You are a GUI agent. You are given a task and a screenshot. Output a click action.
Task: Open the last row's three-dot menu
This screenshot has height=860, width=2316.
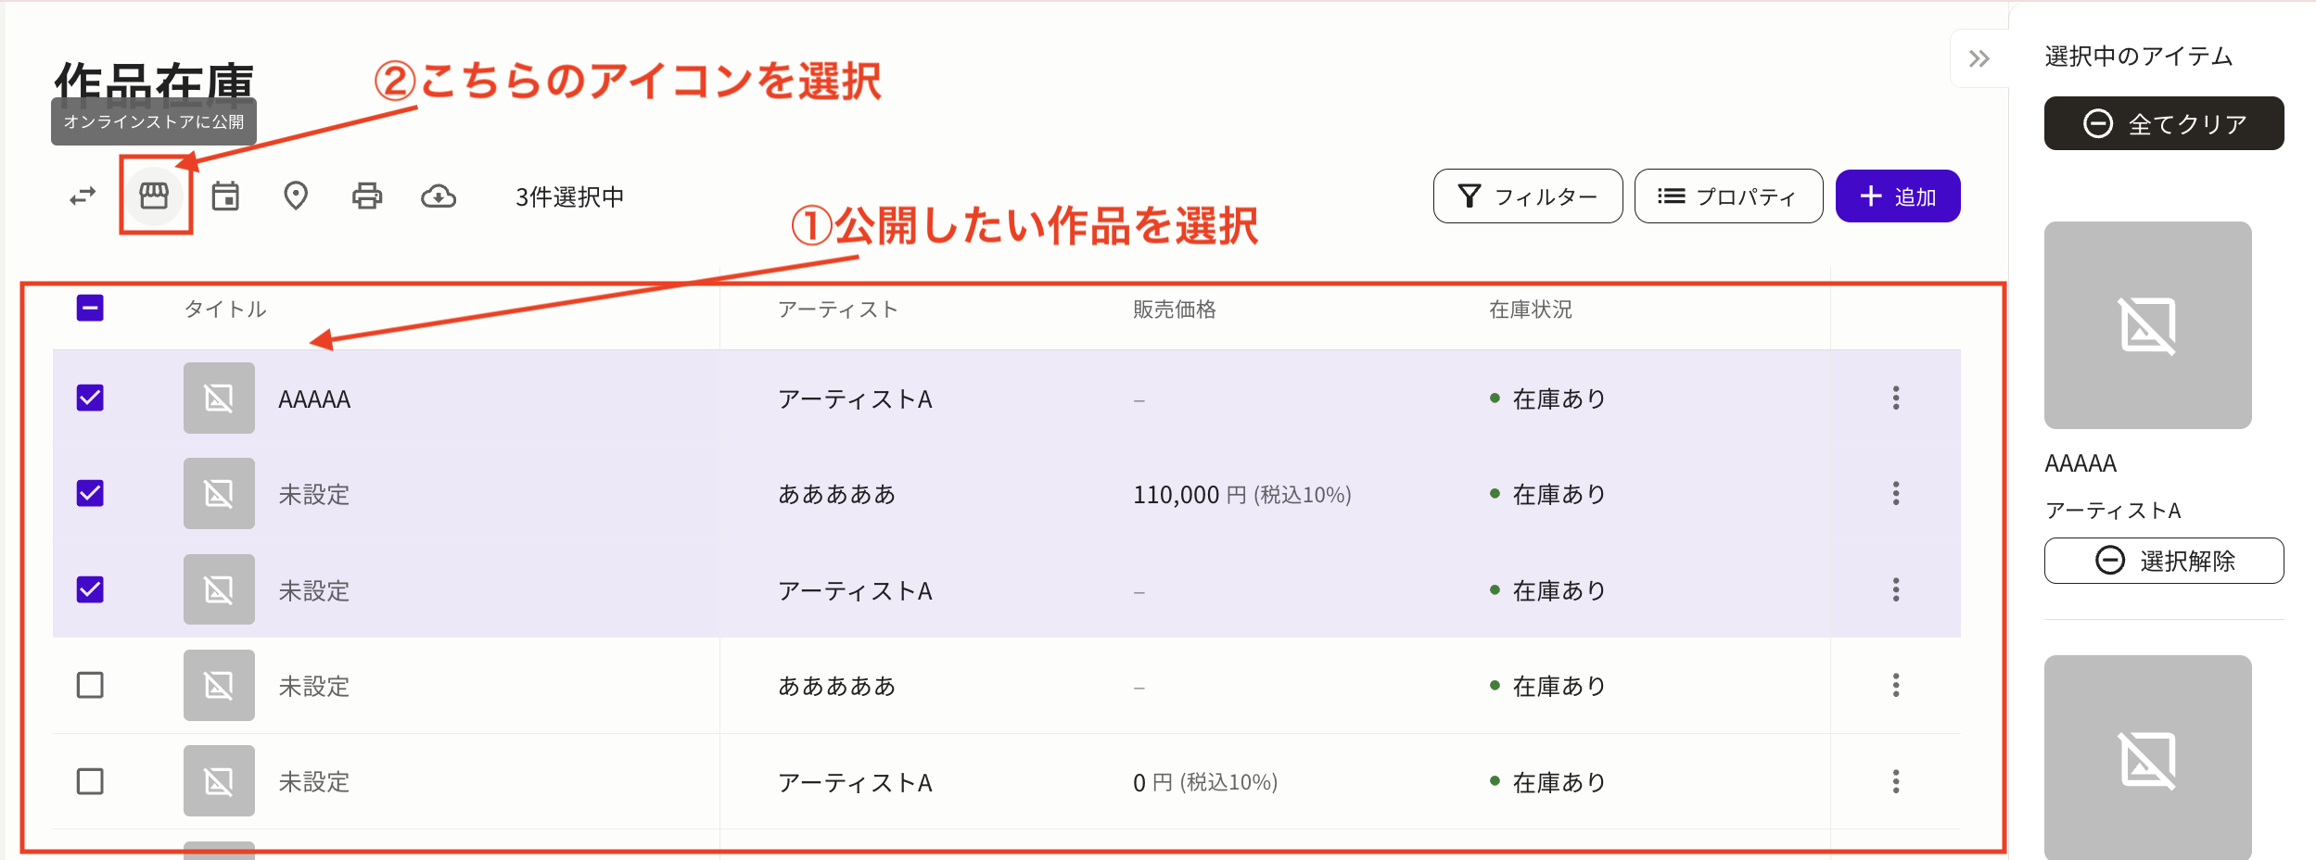click(1896, 781)
